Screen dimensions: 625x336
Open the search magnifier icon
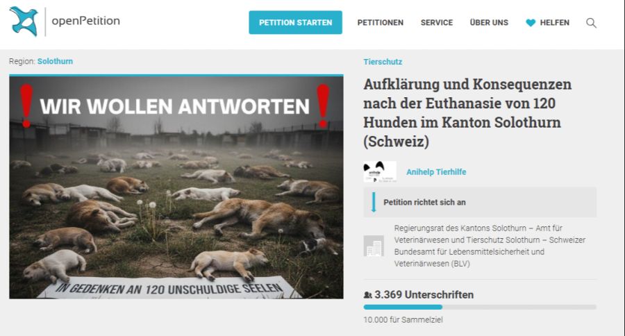coord(591,23)
